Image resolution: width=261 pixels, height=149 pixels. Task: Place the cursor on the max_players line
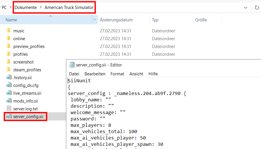[91, 125]
